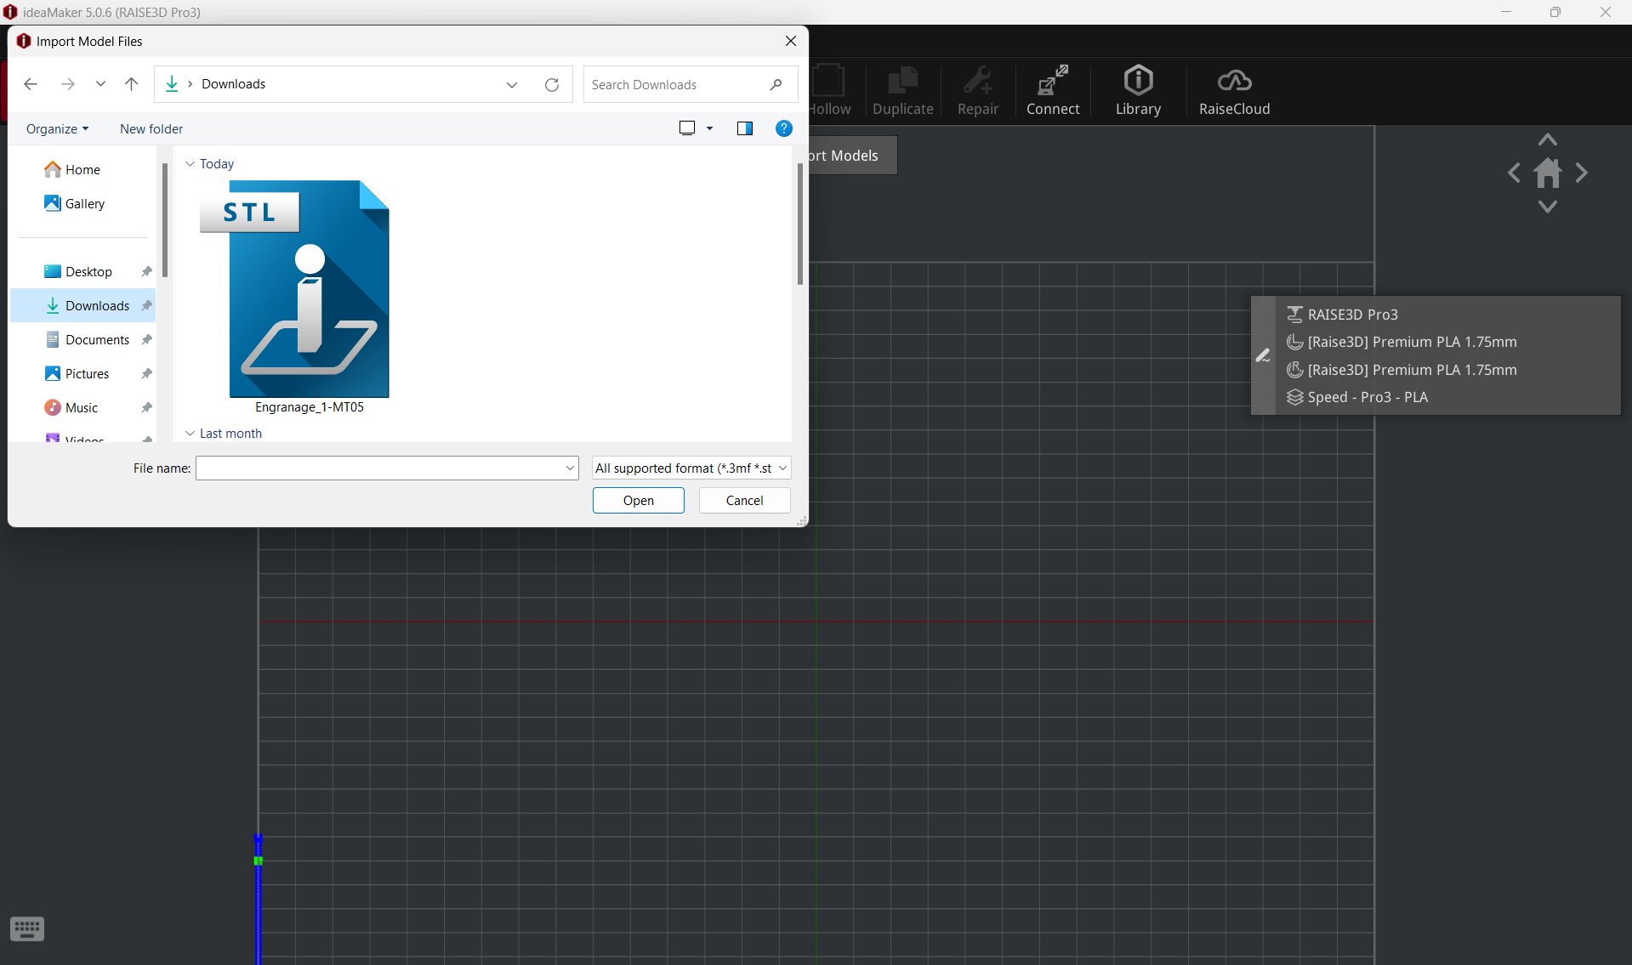This screenshot has height=965, width=1632.
Task: Refresh the Downloads folder listing
Action: 552,84
